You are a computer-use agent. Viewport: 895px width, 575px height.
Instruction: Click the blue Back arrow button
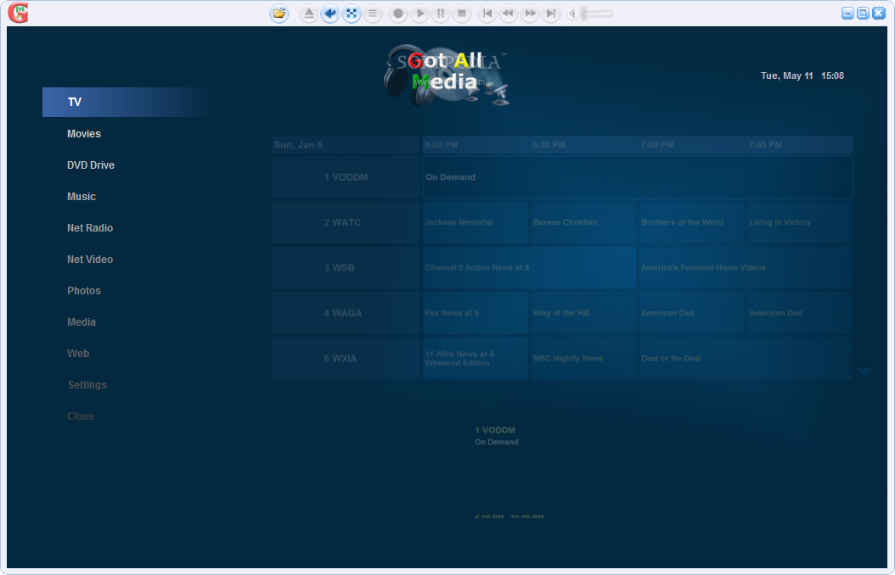330,13
